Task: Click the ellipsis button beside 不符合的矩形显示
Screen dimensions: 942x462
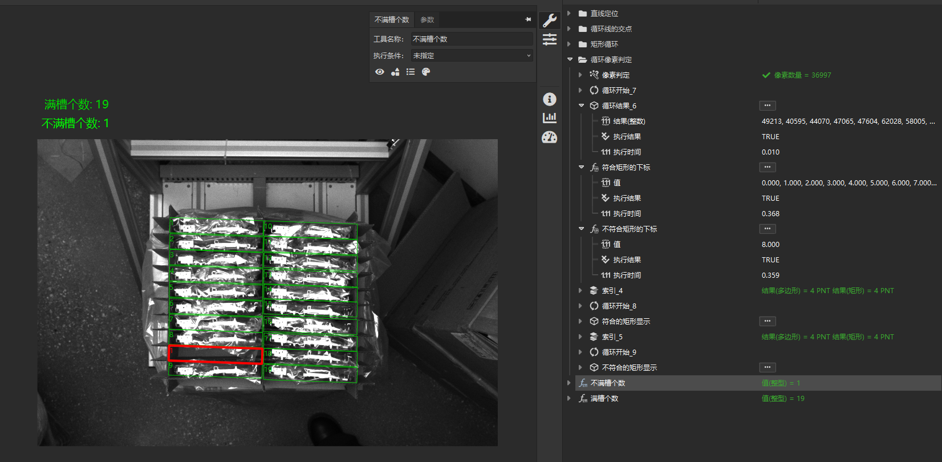Action: tap(767, 367)
